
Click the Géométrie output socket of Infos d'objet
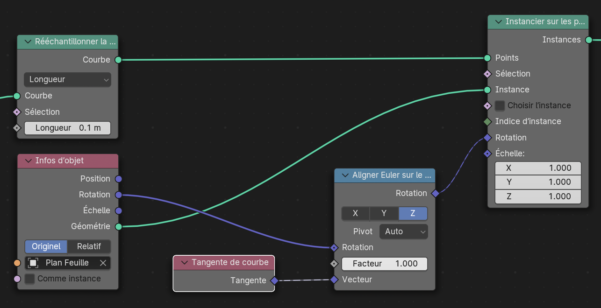click(118, 226)
